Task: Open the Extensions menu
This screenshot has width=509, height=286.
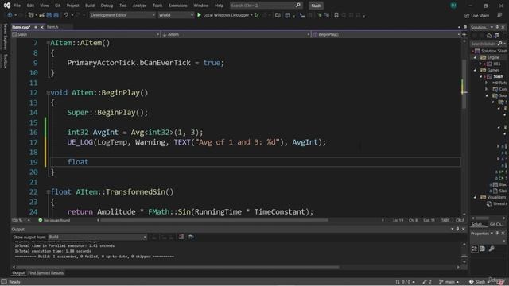Action: [177, 6]
